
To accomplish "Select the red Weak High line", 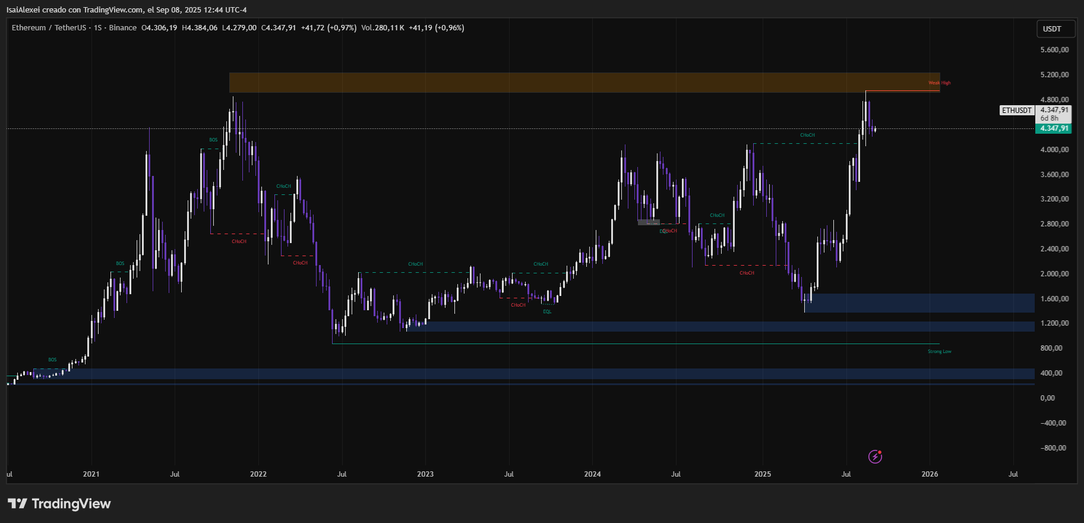I will click(903, 91).
